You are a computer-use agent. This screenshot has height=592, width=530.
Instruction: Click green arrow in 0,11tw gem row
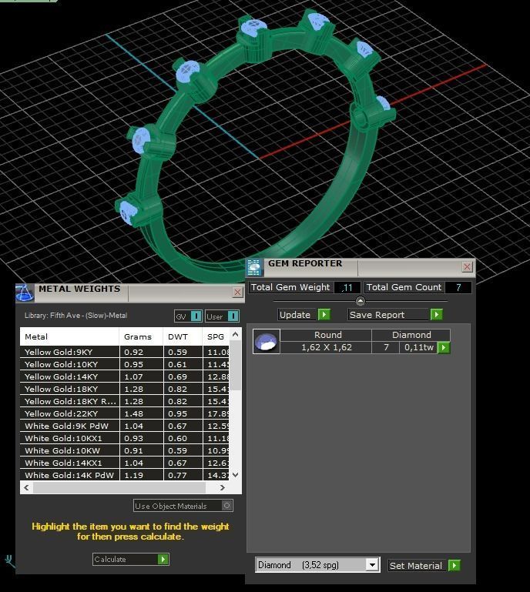(444, 347)
